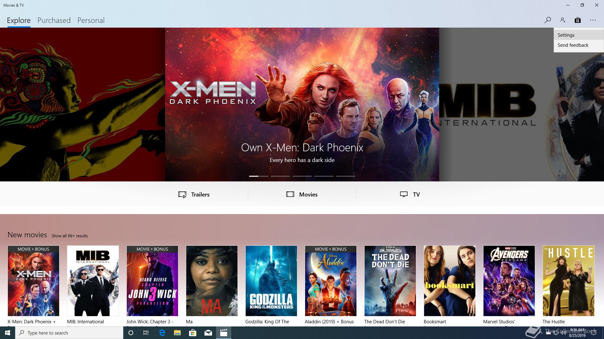Click the account sign-in icon

562,20
